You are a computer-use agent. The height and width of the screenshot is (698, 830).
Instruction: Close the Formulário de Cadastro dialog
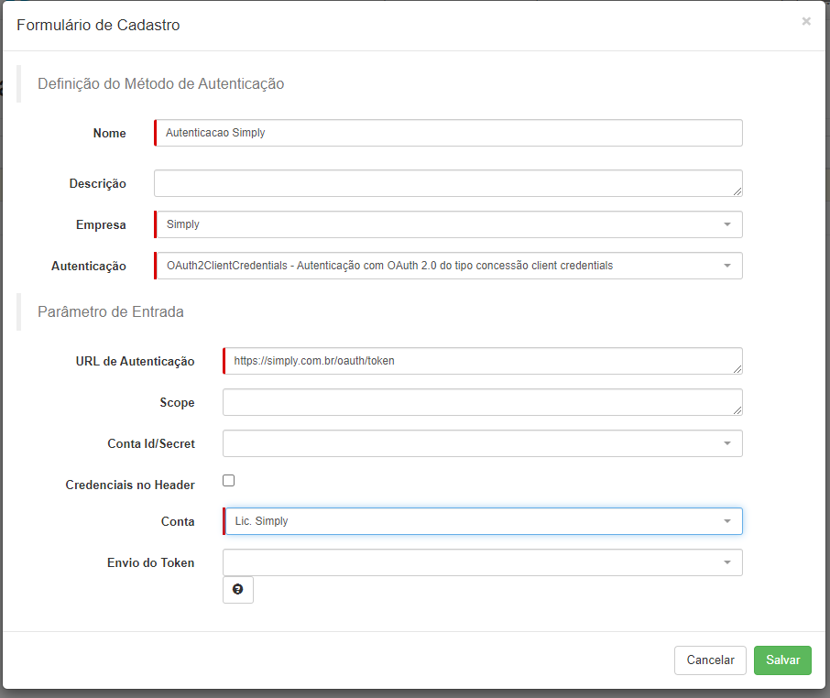(x=806, y=21)
